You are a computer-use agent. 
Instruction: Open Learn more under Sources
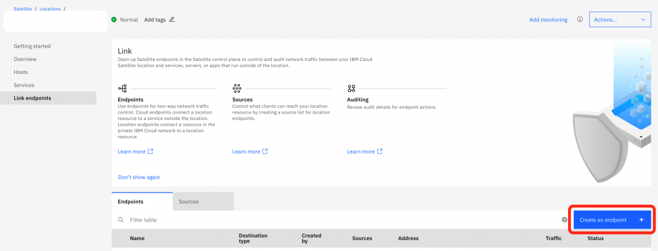point(246,151)
